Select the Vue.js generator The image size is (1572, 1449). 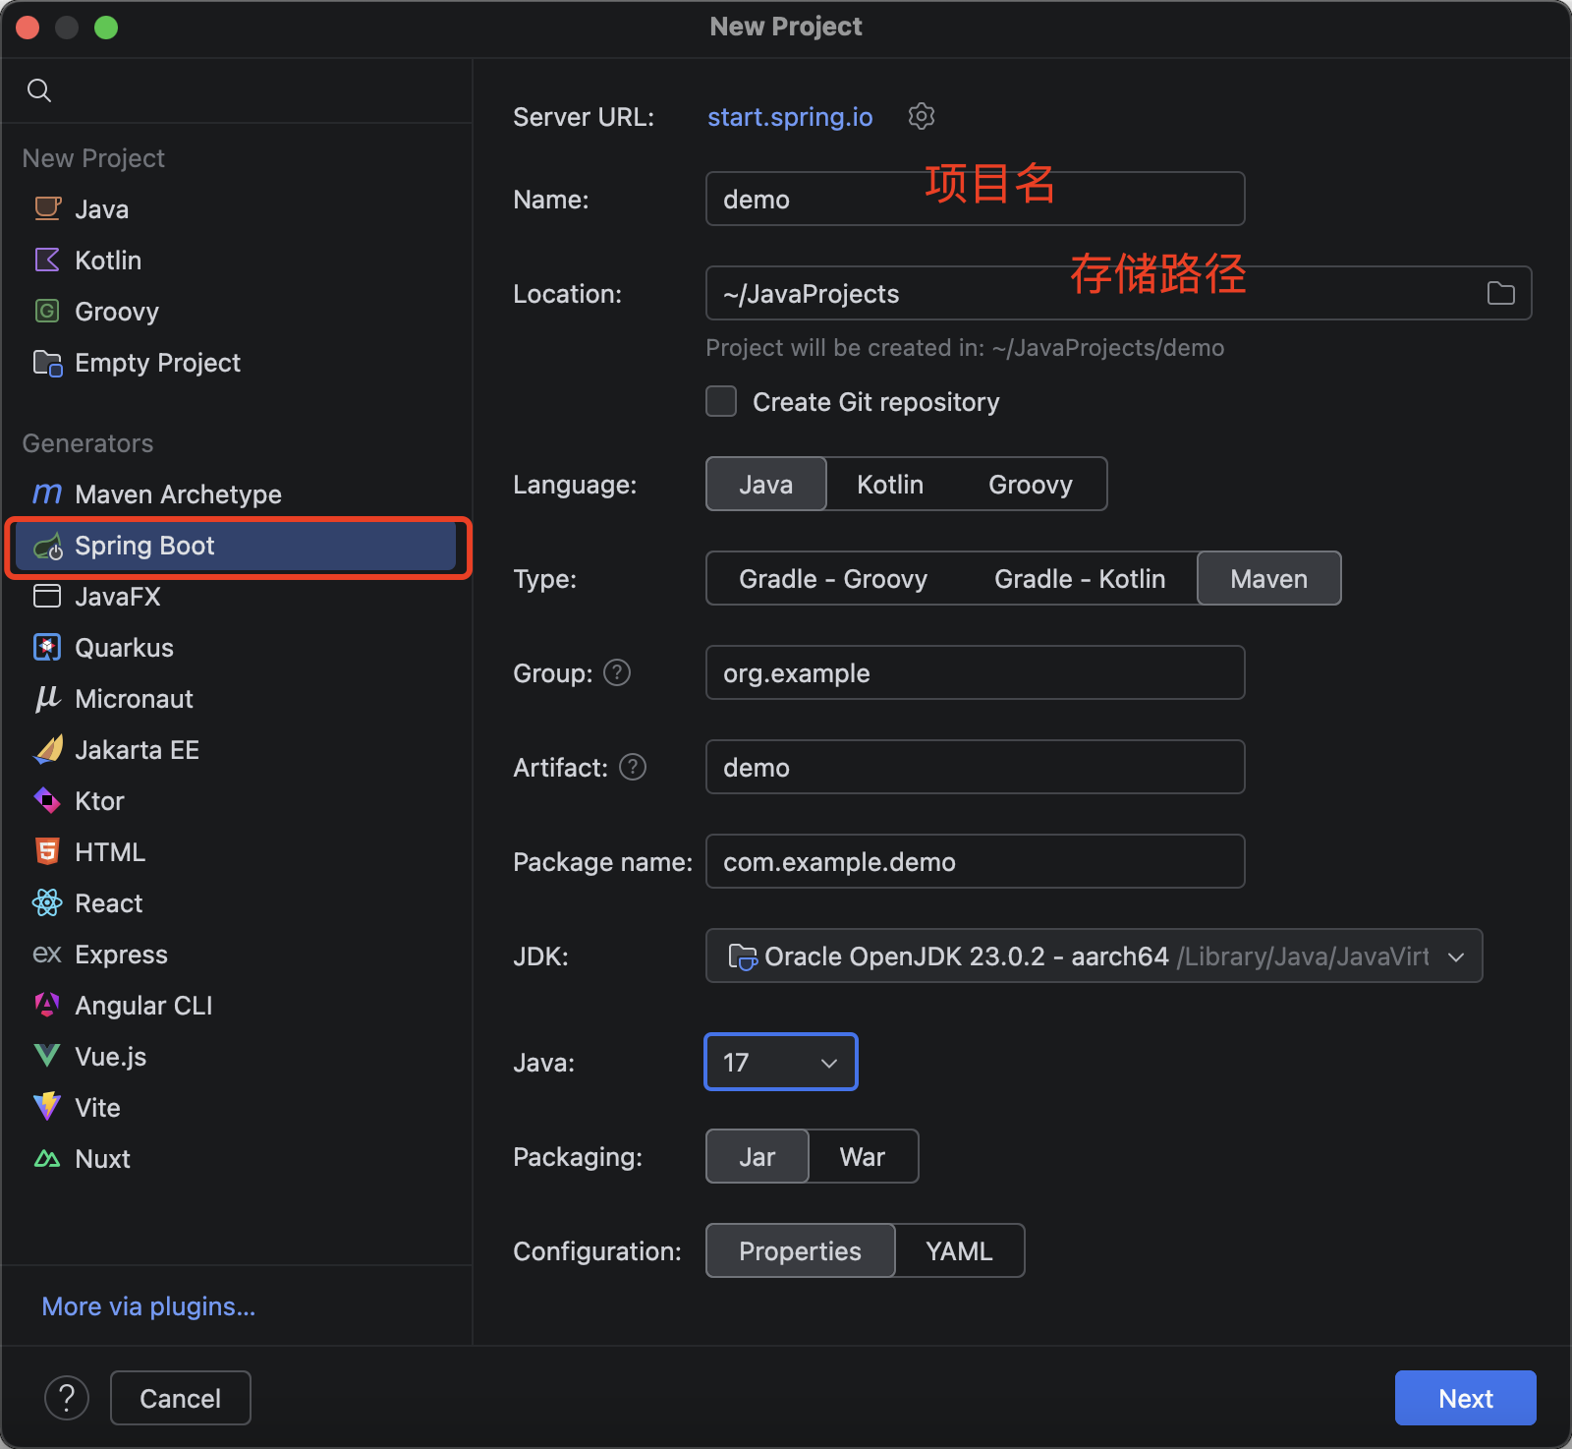click(110, 1057)
